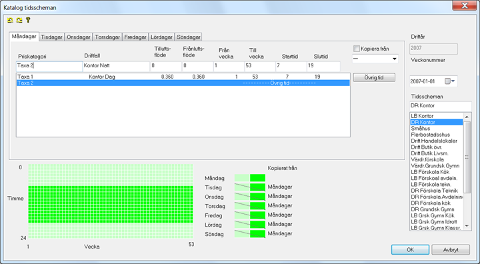Click the Tisdag day schedule bar
The height and width of the screenshot is (264, 480).
[250, 187]
